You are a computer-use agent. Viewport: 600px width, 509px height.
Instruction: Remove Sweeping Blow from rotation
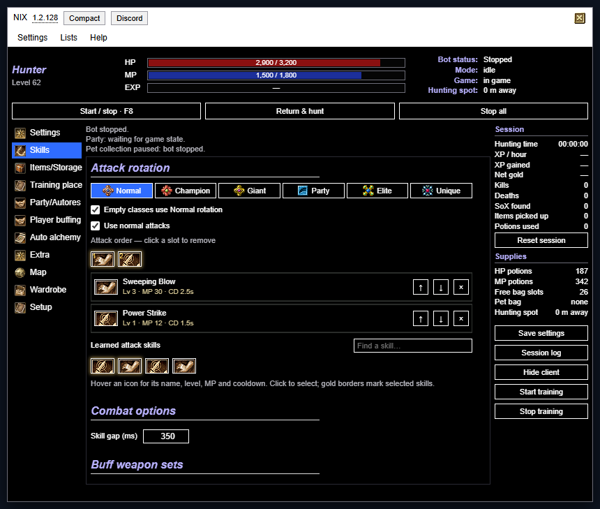[x=461, y=287]
